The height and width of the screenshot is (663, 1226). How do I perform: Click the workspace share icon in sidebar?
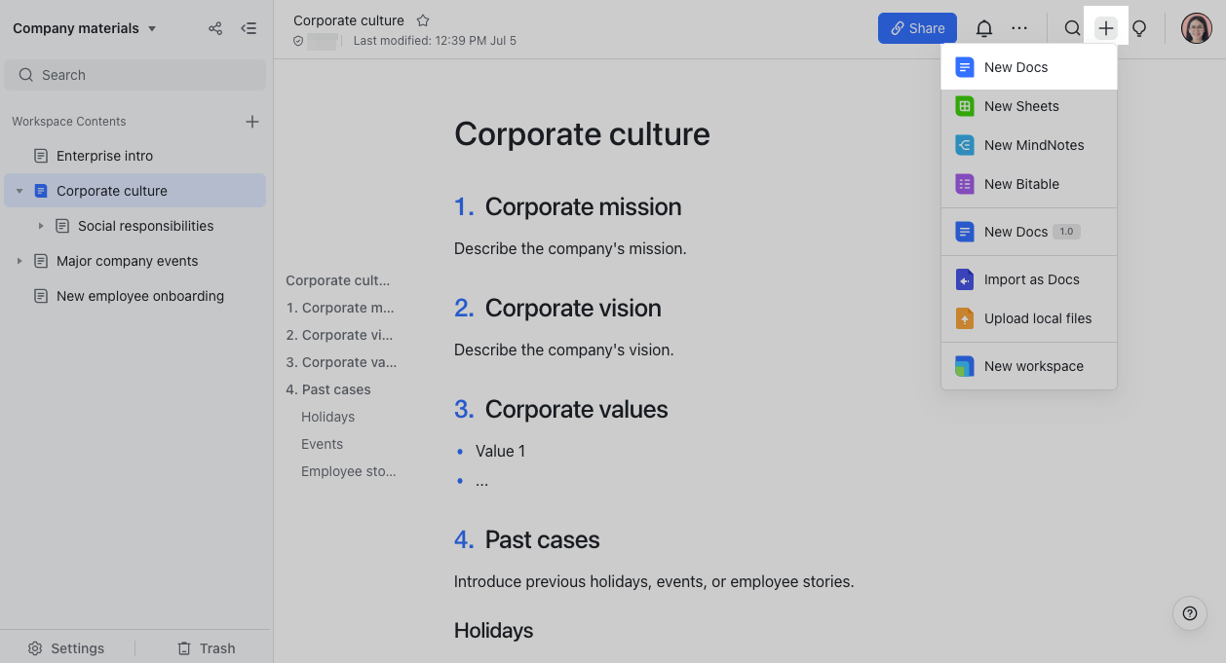pos(215,28)
